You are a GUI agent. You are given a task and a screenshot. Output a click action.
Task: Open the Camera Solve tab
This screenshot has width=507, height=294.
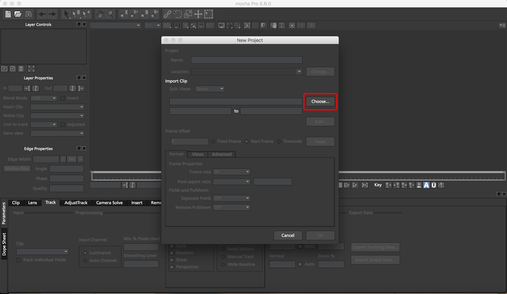pos(109,203)
